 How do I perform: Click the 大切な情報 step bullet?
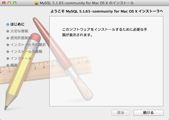[8, 31]
